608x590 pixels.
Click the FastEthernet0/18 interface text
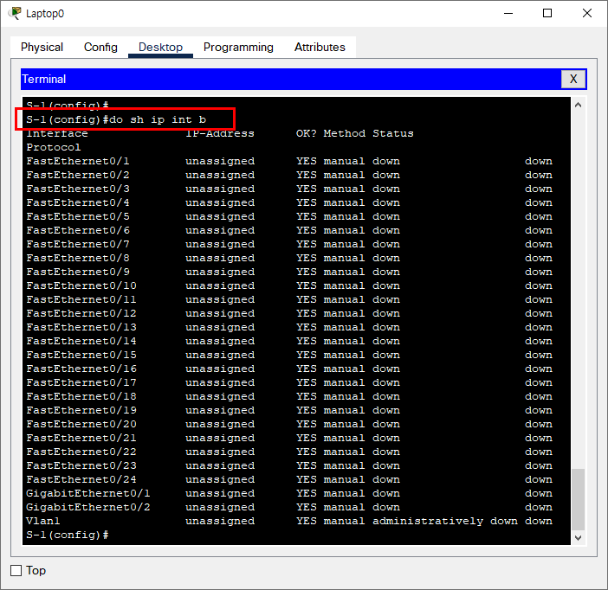[81, 397]
